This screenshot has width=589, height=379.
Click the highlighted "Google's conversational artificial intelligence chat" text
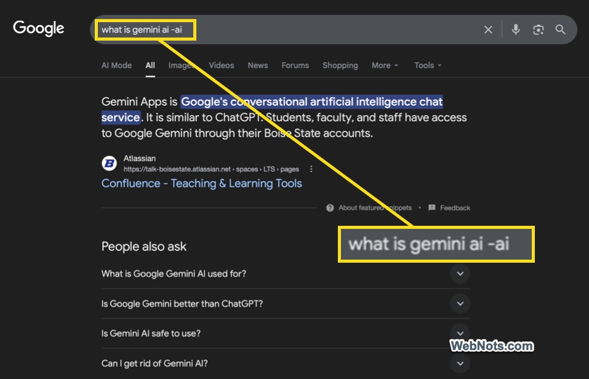click(312, 102)
